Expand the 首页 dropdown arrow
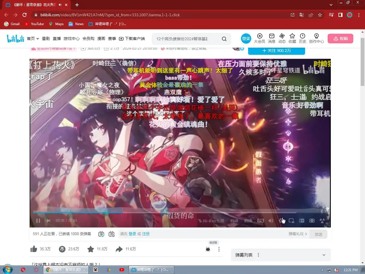Viewport: 365px width, 274px height. 37,39
